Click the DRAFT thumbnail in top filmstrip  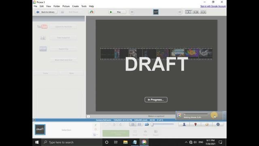pos(156,12)
